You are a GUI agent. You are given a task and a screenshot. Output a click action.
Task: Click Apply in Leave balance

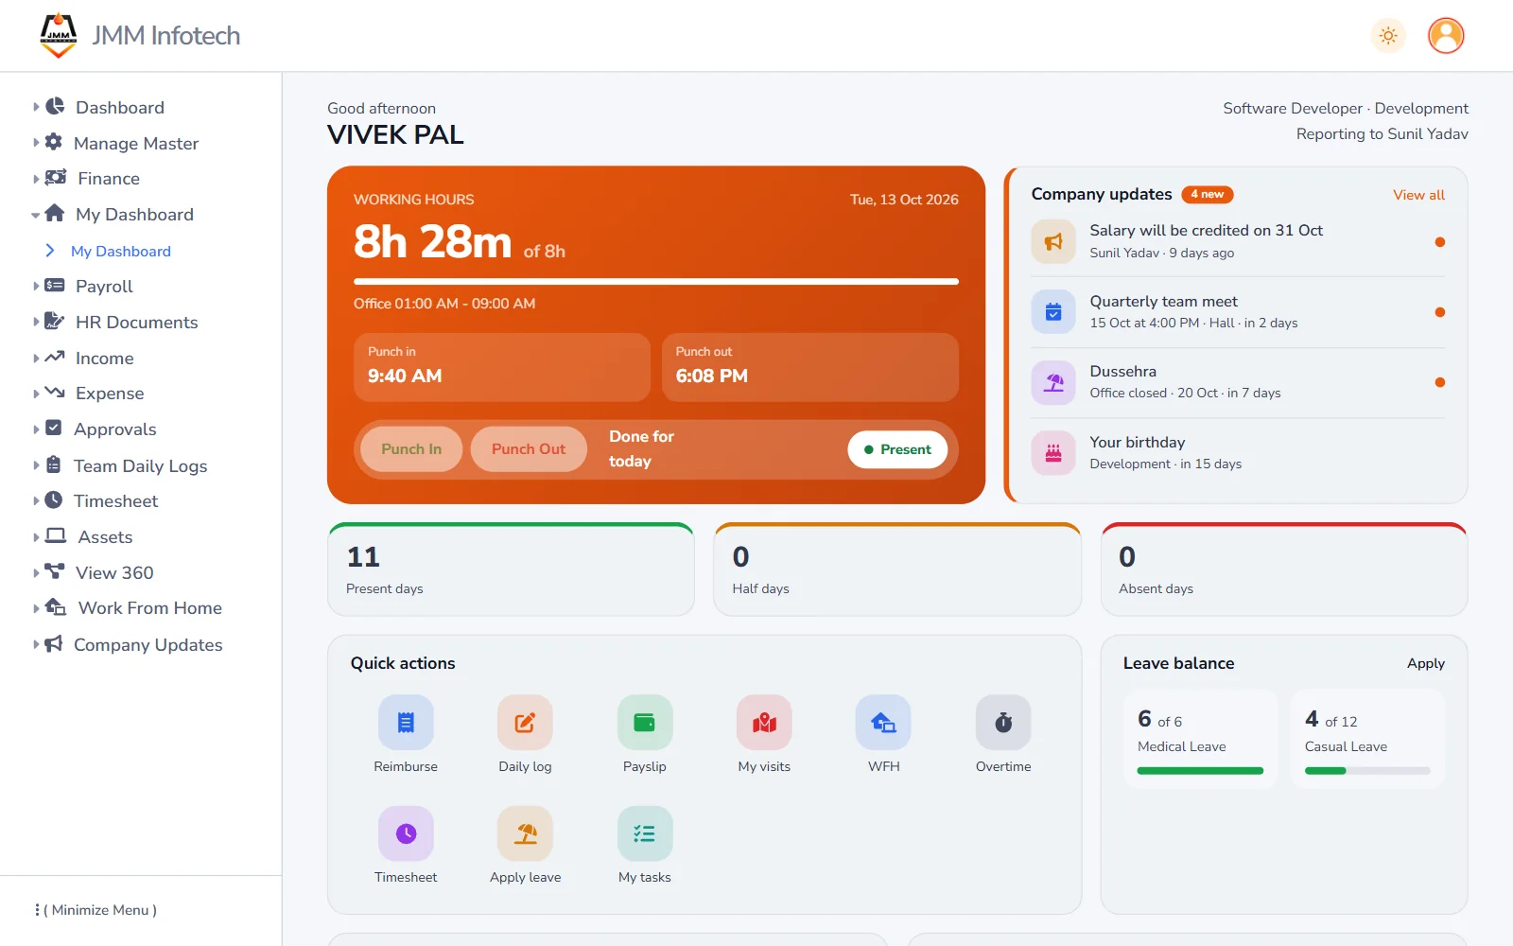1425,663
